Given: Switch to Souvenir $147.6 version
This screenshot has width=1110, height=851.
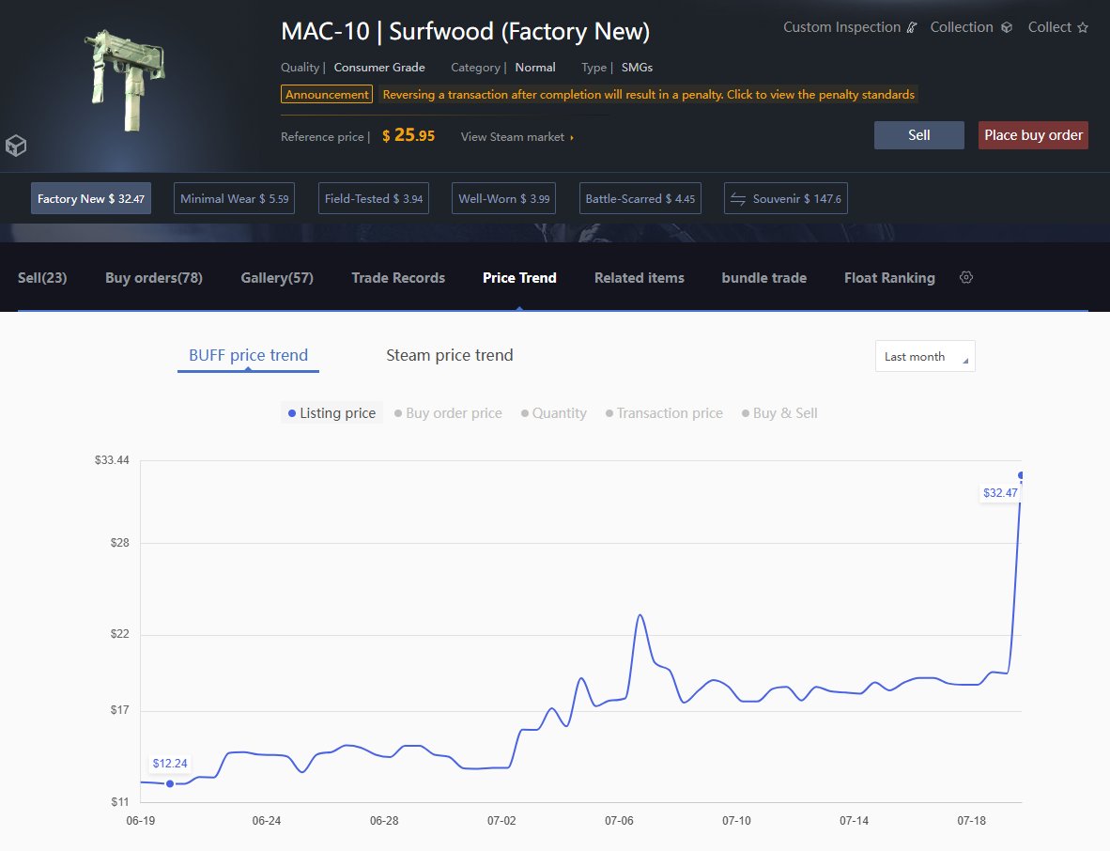Looking at the screenshot, I should (786, 199).
